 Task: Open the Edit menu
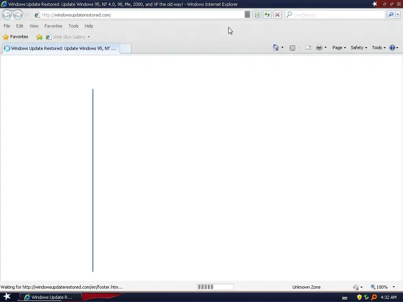tap(20, 26)
